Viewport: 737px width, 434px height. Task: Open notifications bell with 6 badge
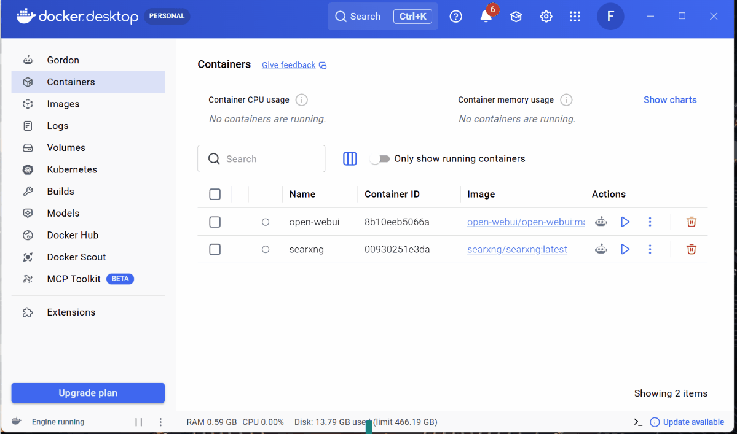tap(486, 15)
